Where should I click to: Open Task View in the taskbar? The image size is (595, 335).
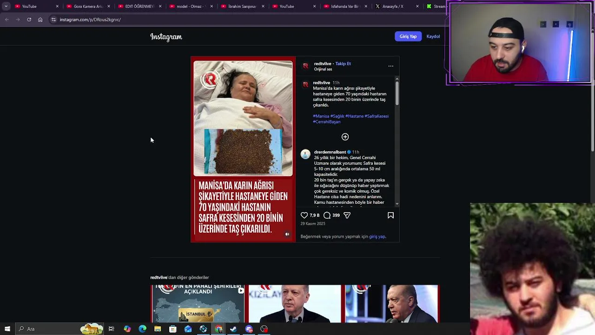112,329
